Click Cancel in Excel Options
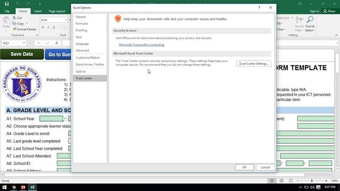 [265, 167]
